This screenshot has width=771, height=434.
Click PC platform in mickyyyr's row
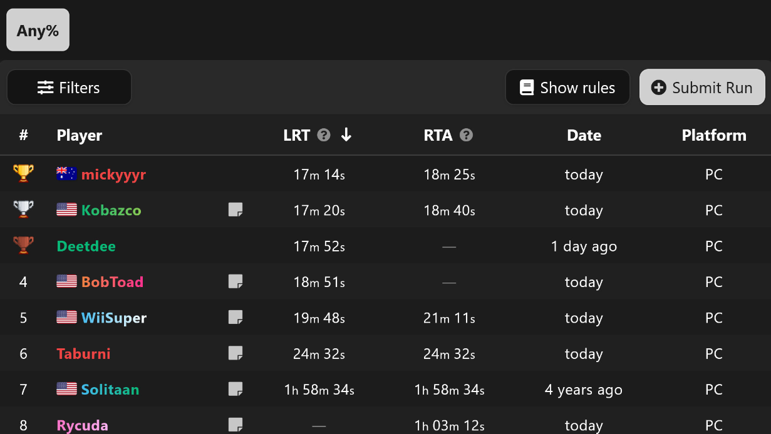(714, 174)
